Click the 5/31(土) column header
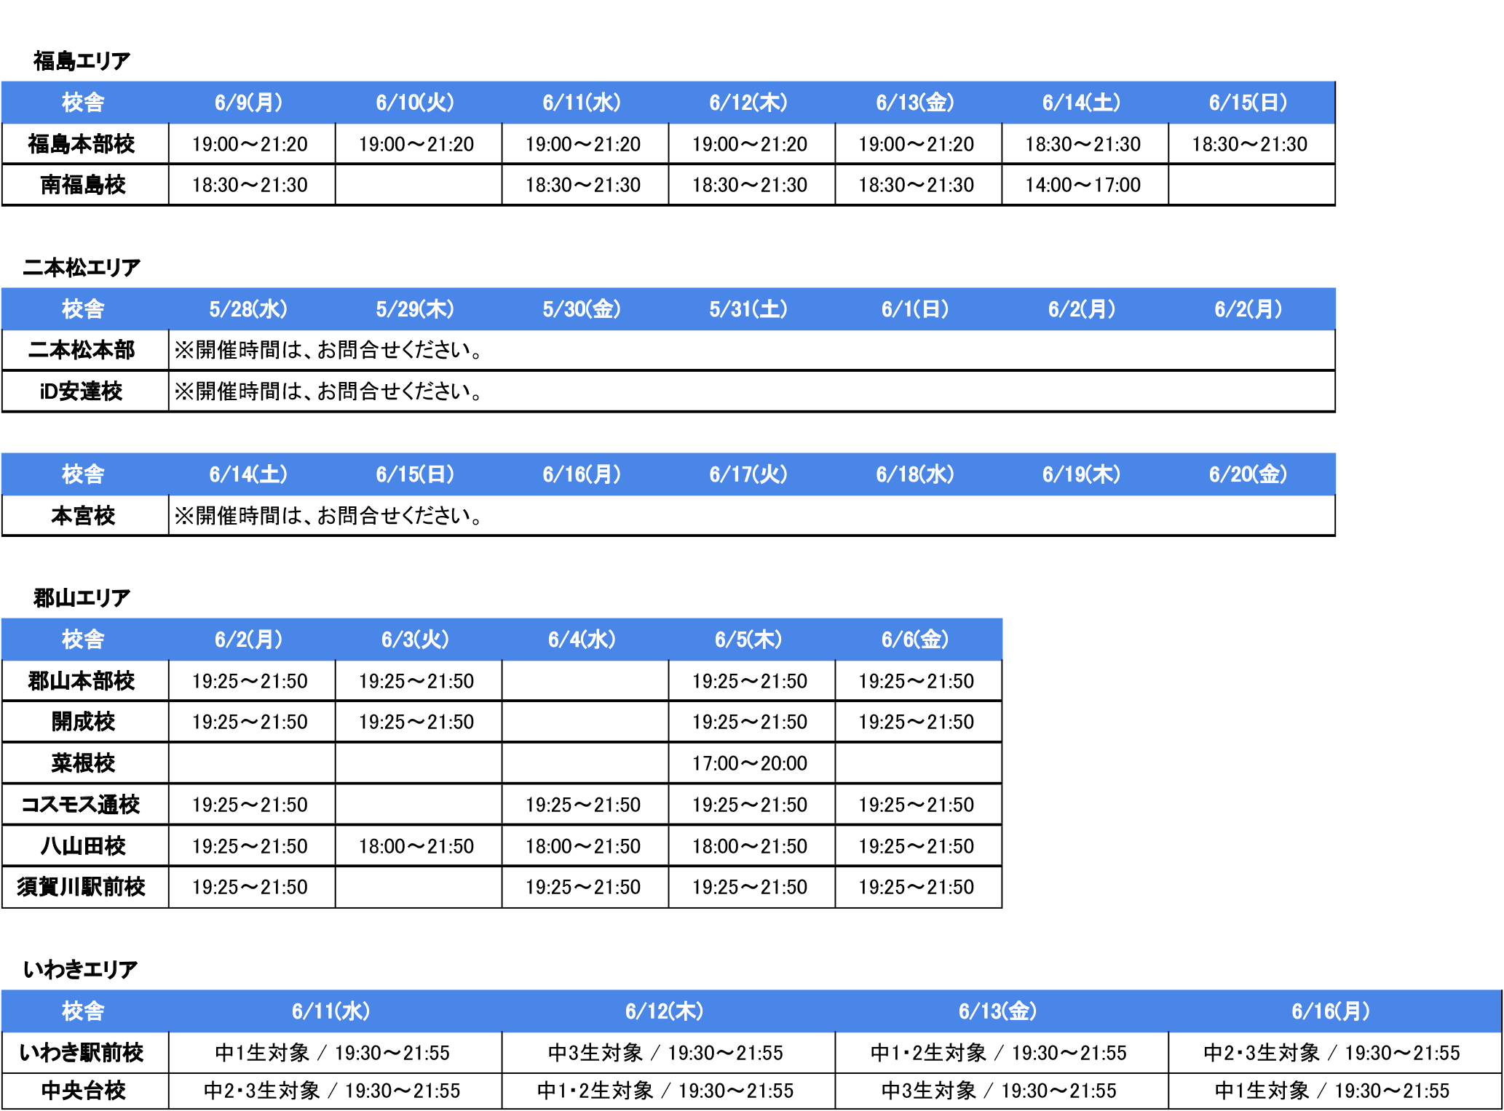Viewport: 1504px width, 1111px height. [x=749, y=309]
